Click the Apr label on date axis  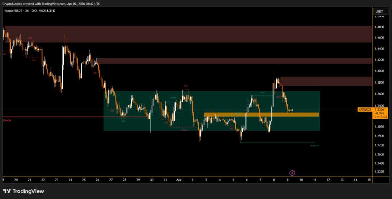[179, 179]
